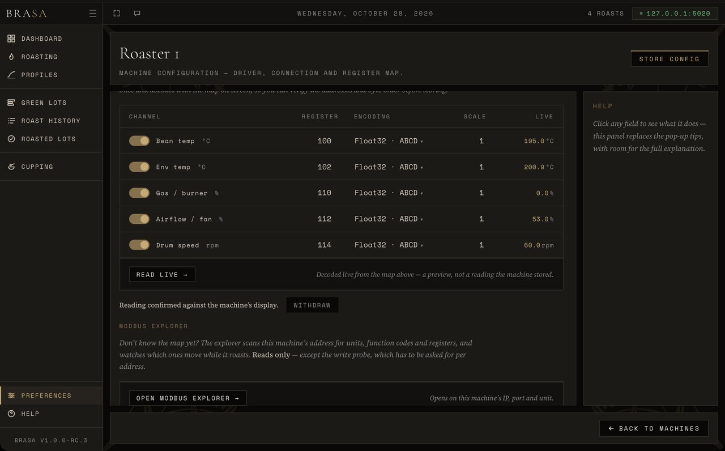725x451 pixels.
Task: Expand the Gas / burner encoding dropdown
Action: (389, 193)
